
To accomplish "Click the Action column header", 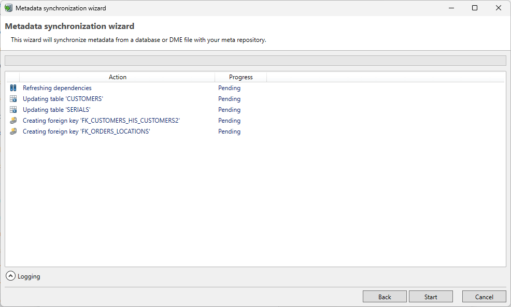I will [x=118, y=77].
